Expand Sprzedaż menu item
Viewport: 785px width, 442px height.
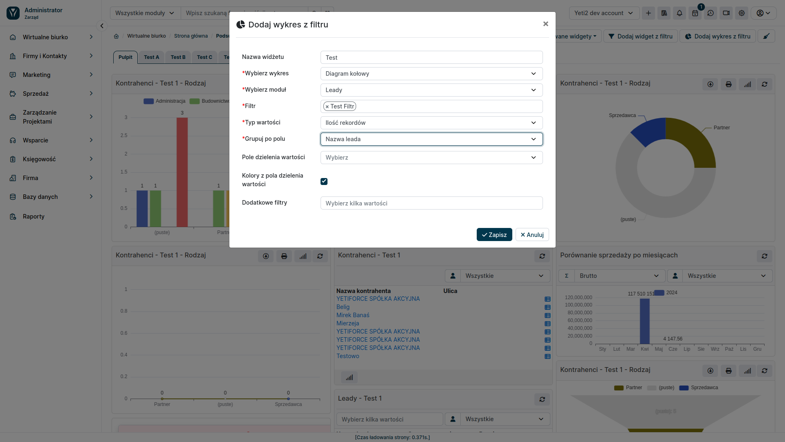tap(51, 94)
